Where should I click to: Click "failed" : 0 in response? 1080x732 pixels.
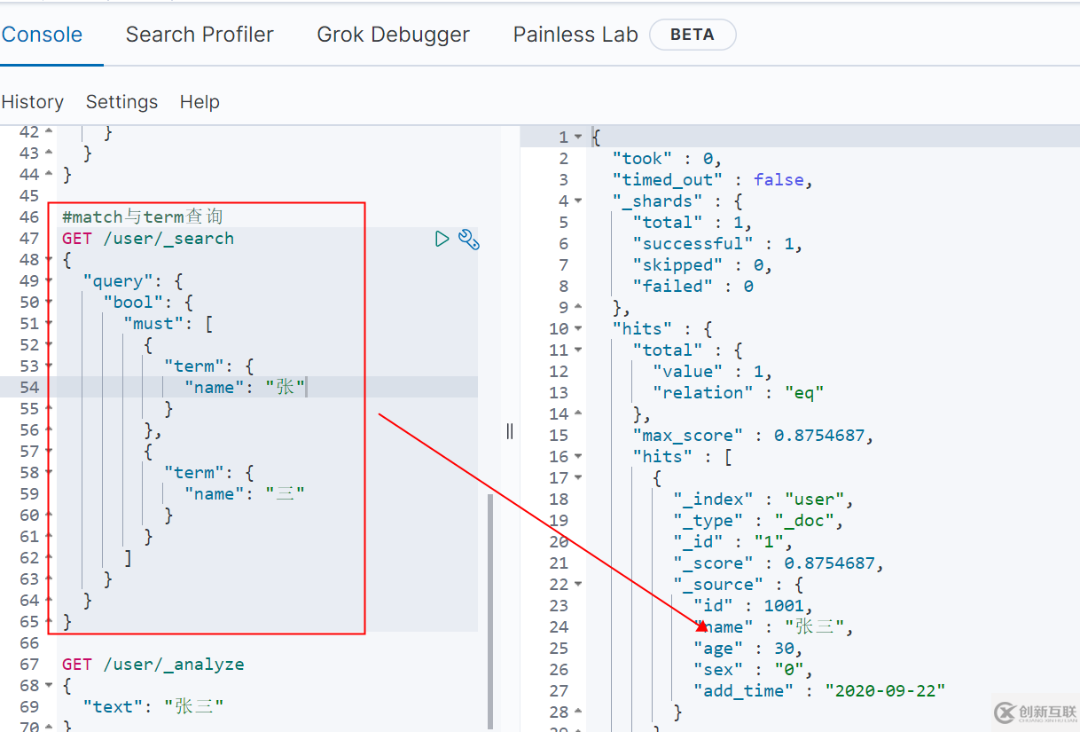click(x=693, y=287)
